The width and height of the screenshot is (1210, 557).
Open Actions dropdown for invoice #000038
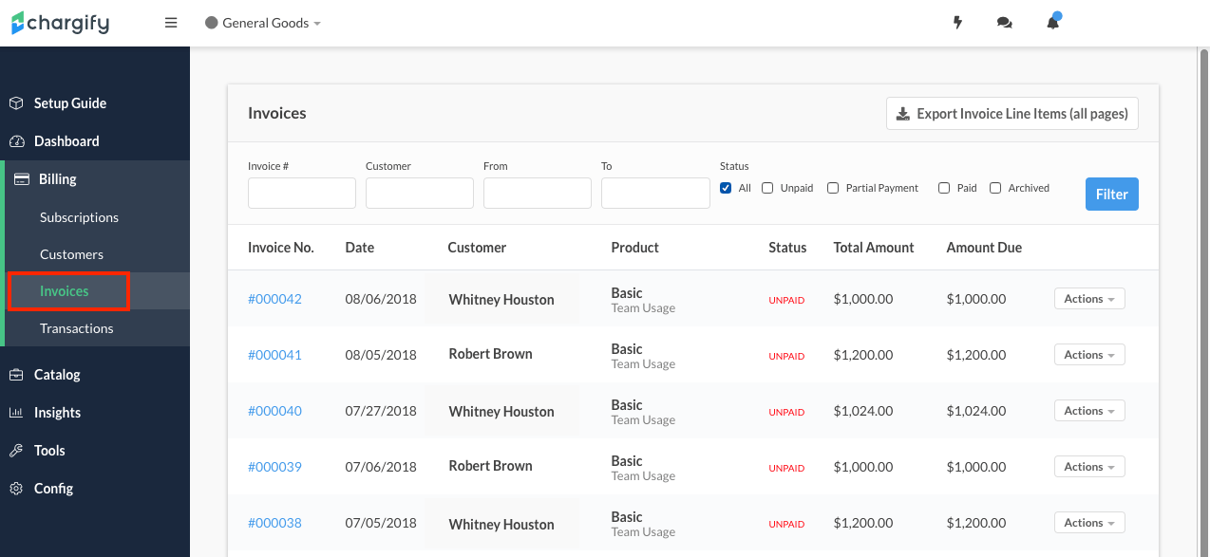pyautogui.click(x=1089, y=523)
